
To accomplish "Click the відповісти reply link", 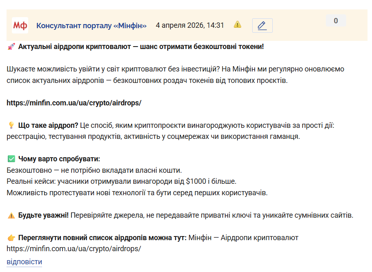I will pyautogui.click(x=24, y=262).
